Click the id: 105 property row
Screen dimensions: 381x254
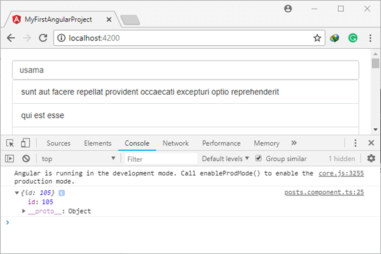[40, 202]
